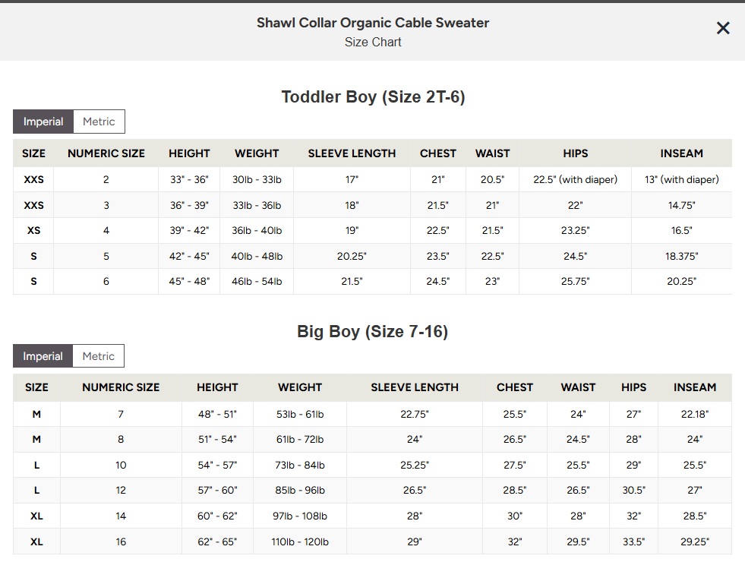Click the 20.25" sleeve length cell
This screenshot has height=581, width=745.
click(x=352, y=256)
